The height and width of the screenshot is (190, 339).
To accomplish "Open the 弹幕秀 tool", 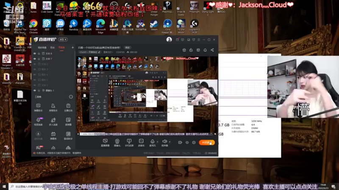I will [x=53, y=136].
